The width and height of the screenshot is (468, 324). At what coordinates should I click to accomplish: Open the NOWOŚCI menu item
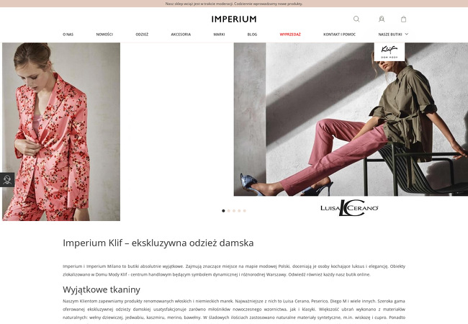104,35
